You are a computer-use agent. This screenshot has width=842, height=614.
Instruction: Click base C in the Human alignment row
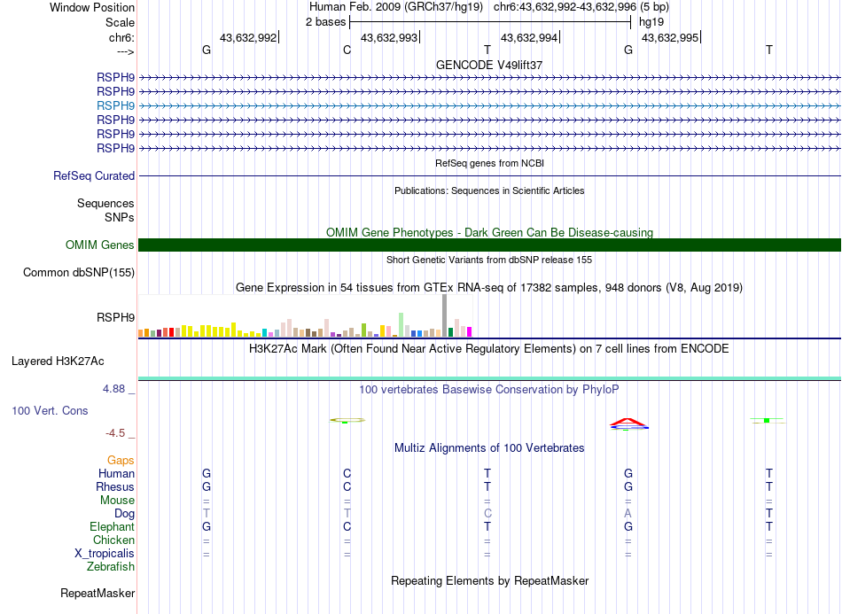click(347, 473)
